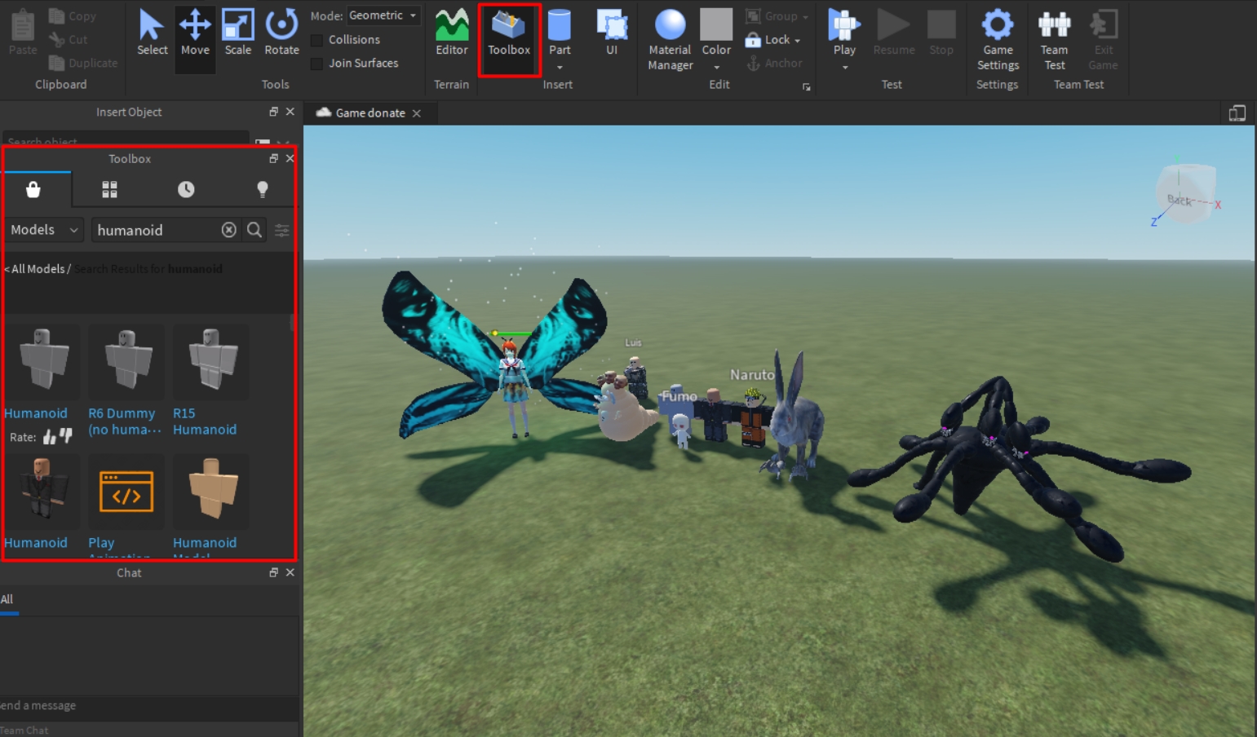Focus the Toolbox search field

[x=157, y=230]
